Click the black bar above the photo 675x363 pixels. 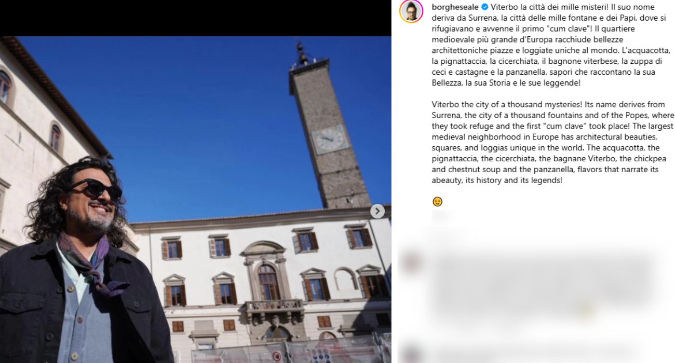point(196,18)
